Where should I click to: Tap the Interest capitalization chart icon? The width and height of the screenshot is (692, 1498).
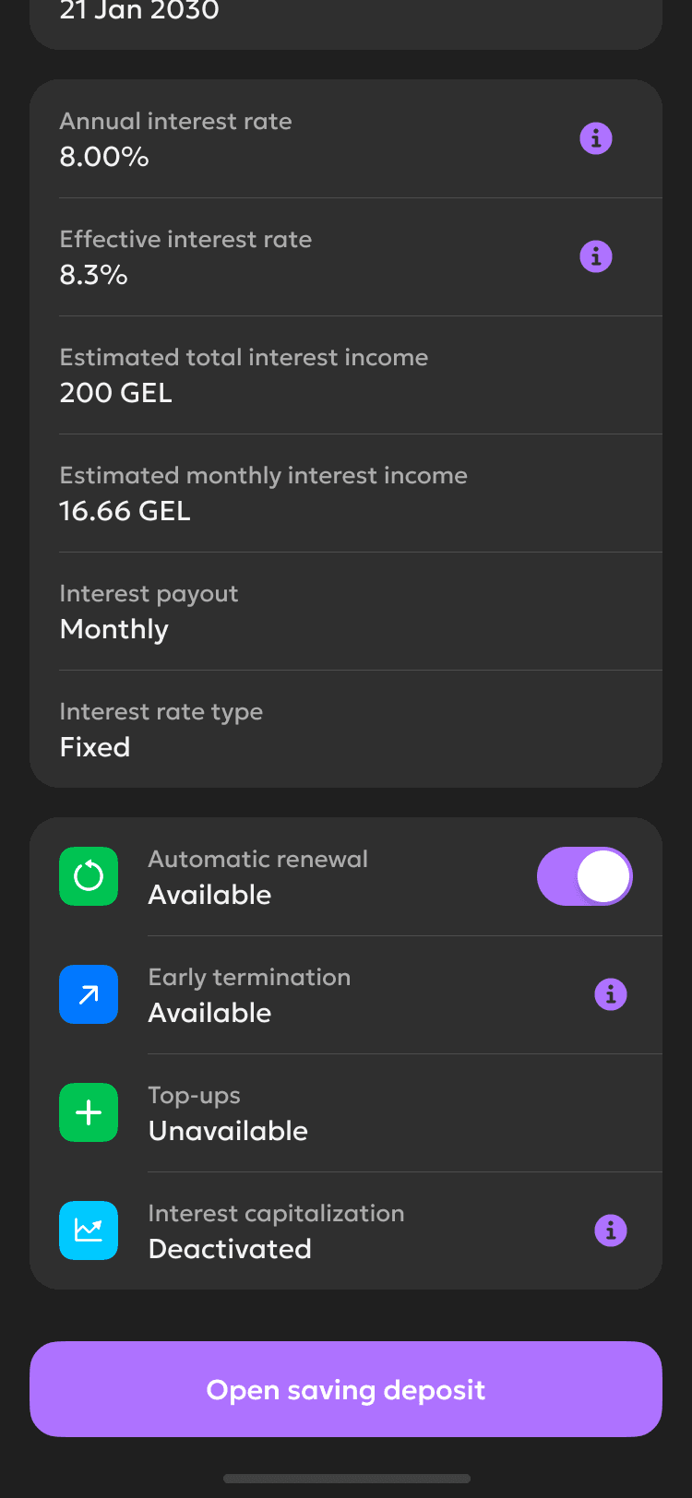coord(89,1230)
